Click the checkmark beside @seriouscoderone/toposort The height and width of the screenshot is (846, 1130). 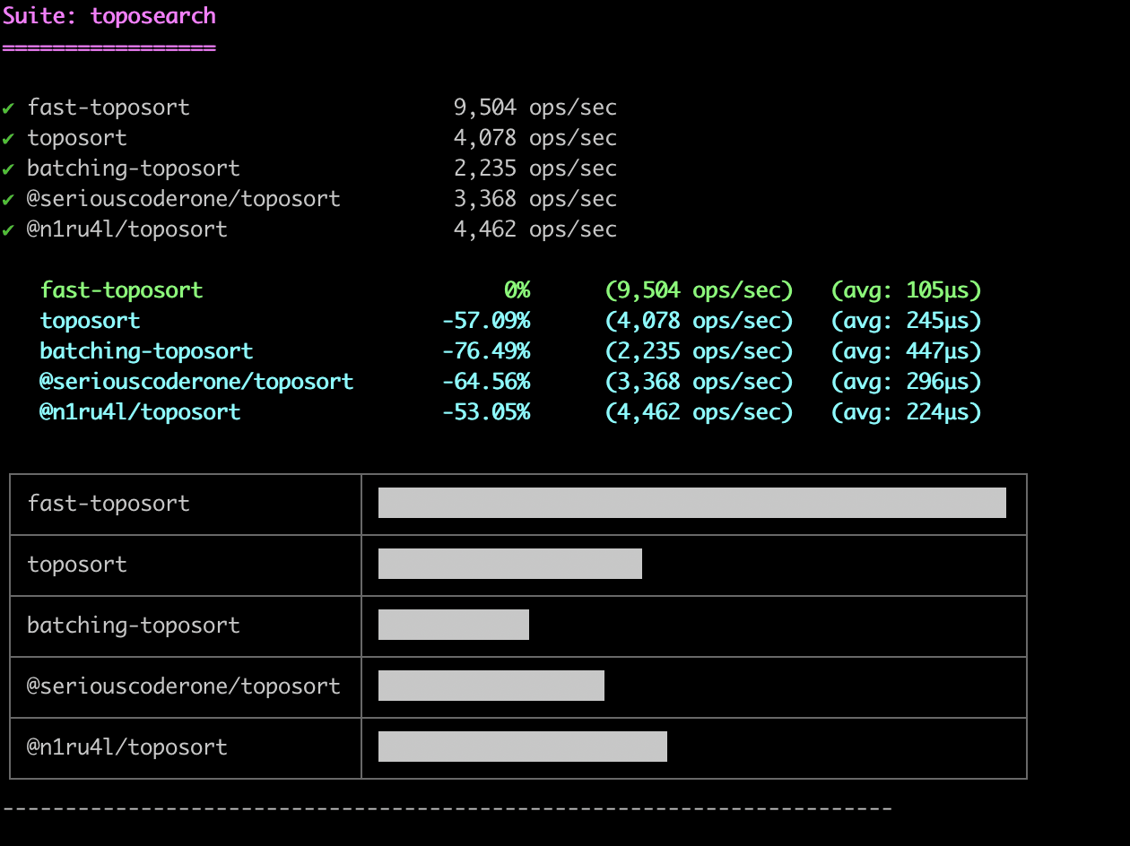pos(8,199)
